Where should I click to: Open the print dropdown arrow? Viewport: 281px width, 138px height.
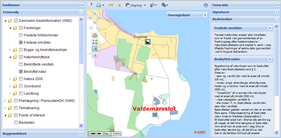(x=103, y=5)
